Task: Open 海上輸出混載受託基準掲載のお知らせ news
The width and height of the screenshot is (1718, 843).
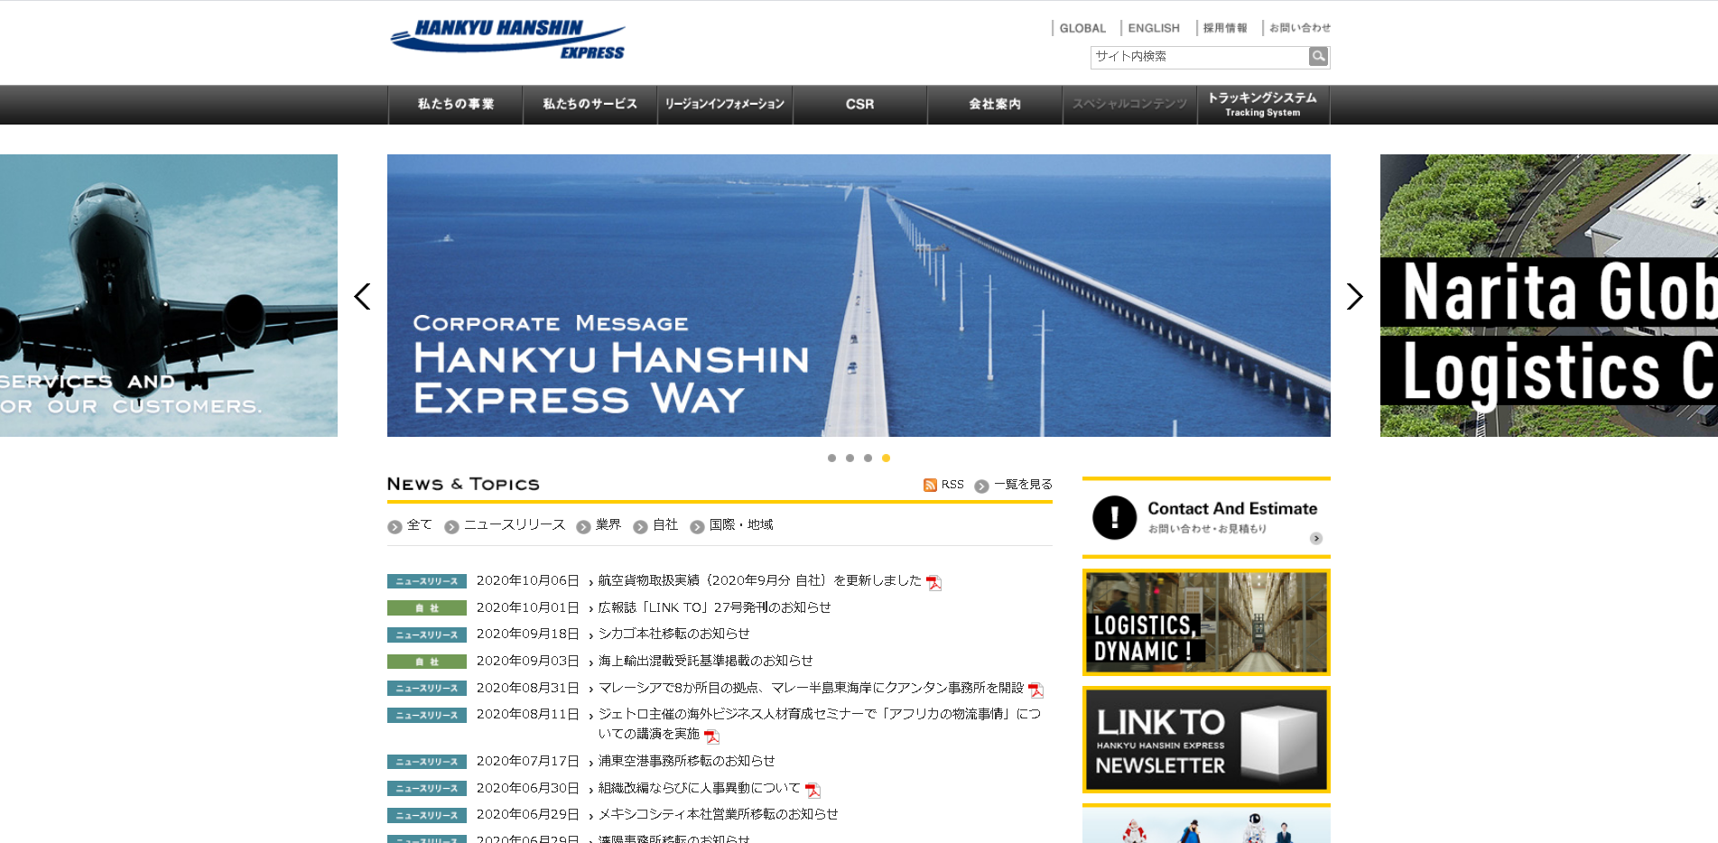Action: (705, 661)
